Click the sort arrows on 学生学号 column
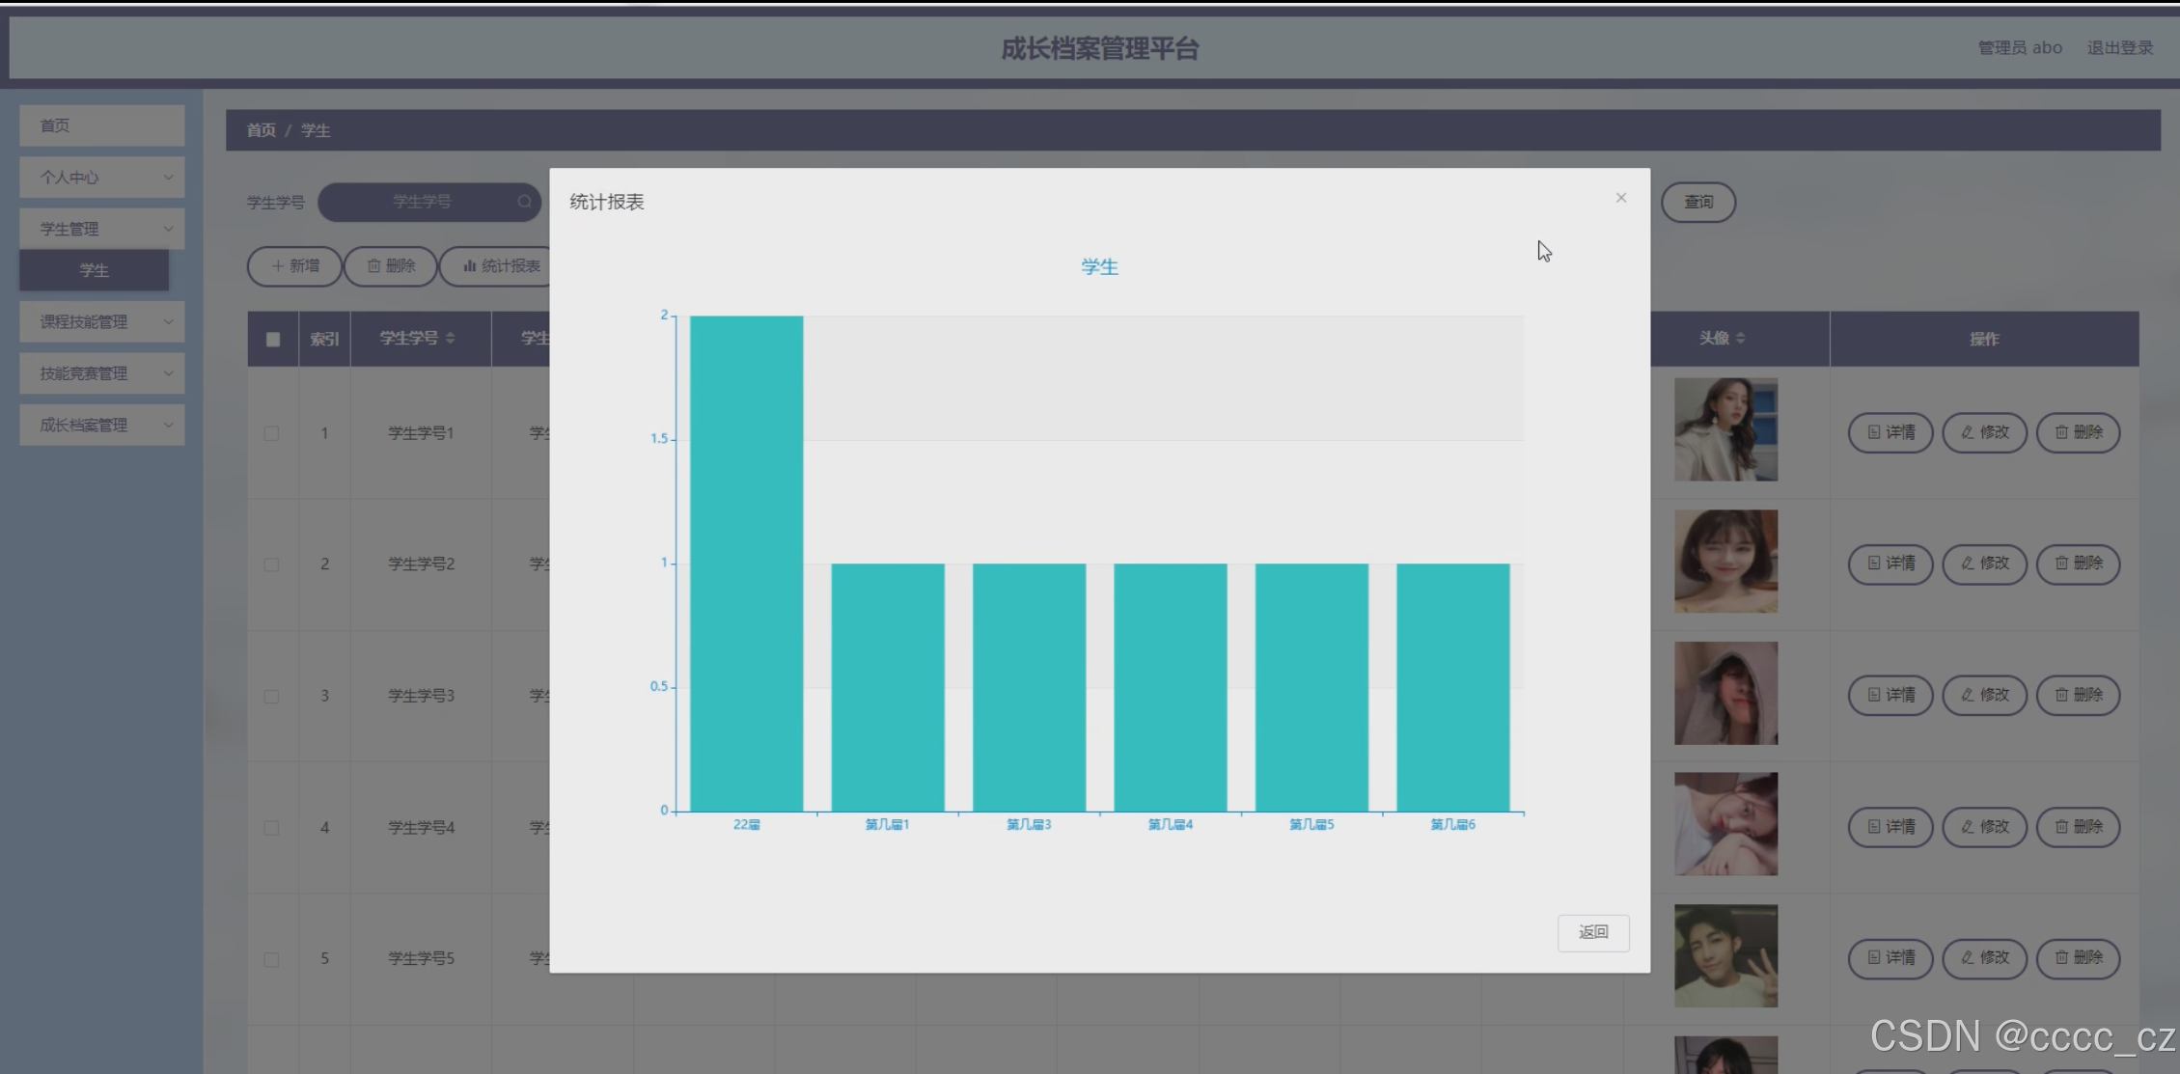This screenshot has height=1074, width=2180. (451, 338)
